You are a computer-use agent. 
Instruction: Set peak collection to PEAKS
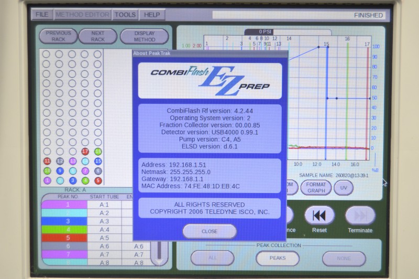(x=278, y=258)
